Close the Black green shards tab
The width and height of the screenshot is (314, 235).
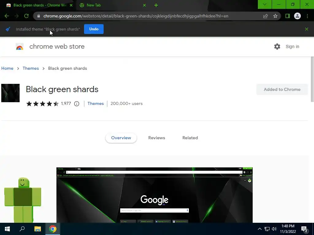(x=71, y=5)
